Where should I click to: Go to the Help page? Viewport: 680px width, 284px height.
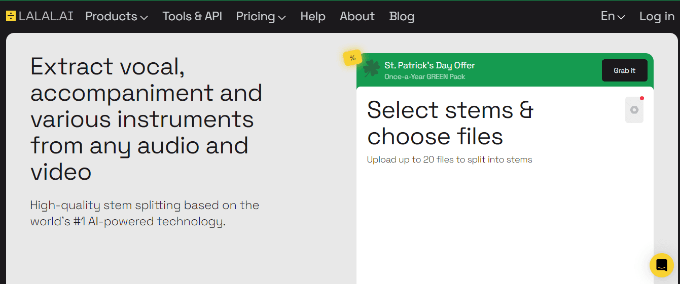point(312,16)
